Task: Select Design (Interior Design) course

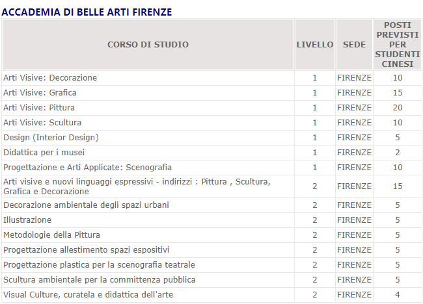Action: pyautogui.click(x=51, y=138)
